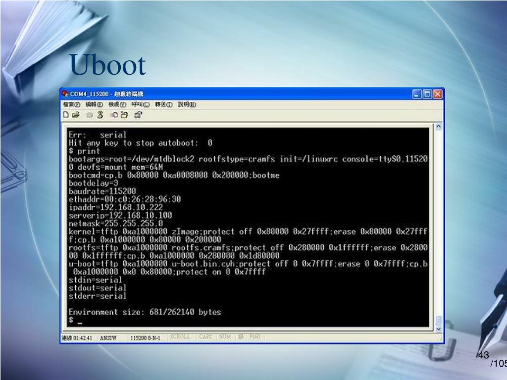Click the 'bootcmd=cp.b 0x80000' line
507x380 pixels.
click(x=174, y=175)
